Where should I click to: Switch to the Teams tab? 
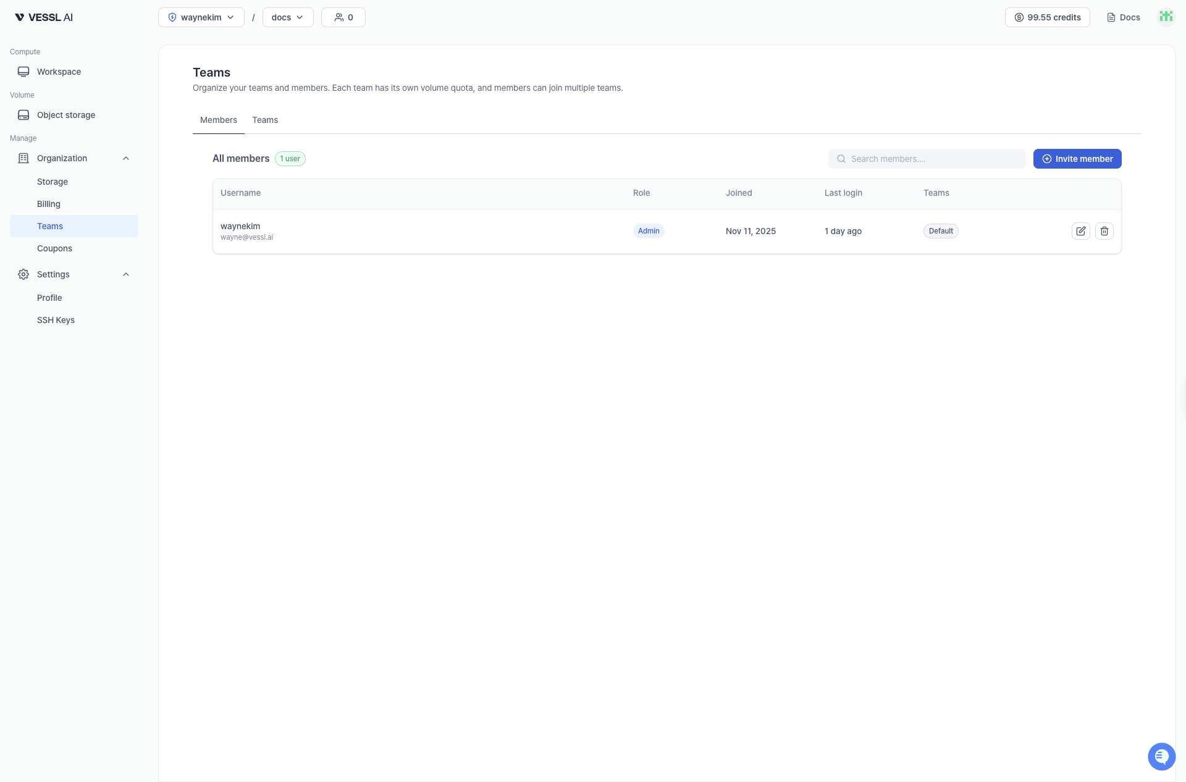point(265,120)
